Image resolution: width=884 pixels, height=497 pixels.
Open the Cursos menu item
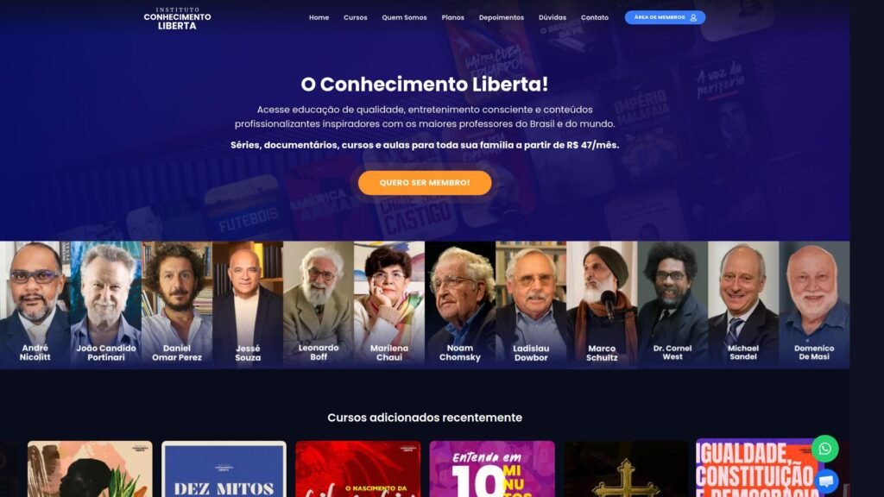pyautogui.click(x=355, y=17)
